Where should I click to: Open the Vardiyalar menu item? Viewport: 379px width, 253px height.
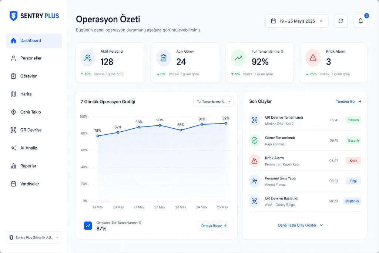(x=34, y=184)
